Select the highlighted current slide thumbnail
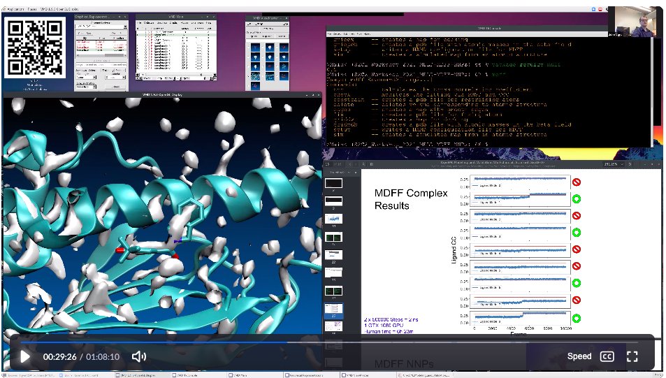 333,310
